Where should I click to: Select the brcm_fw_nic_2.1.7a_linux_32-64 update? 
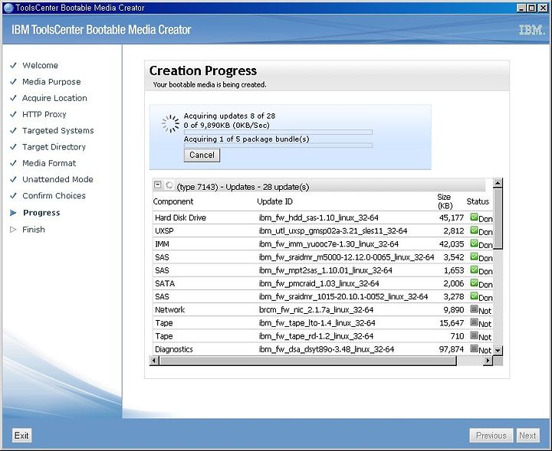click(x=316, y=309)
